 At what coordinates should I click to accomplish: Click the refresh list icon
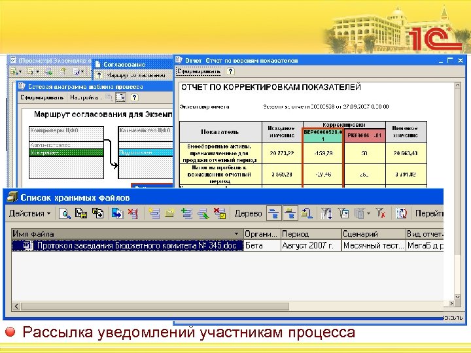click(x=401, y=213)
